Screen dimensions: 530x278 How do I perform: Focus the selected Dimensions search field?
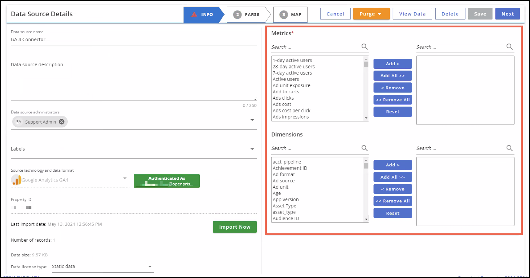[x=460, y=148]
